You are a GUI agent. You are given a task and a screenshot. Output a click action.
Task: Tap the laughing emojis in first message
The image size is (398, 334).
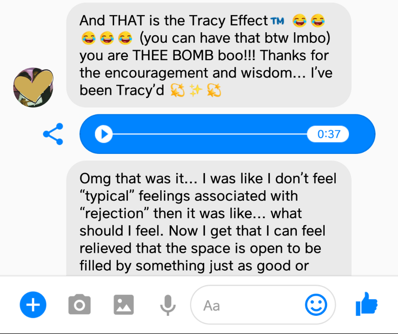pyautogui.click(x=308, y=21)
